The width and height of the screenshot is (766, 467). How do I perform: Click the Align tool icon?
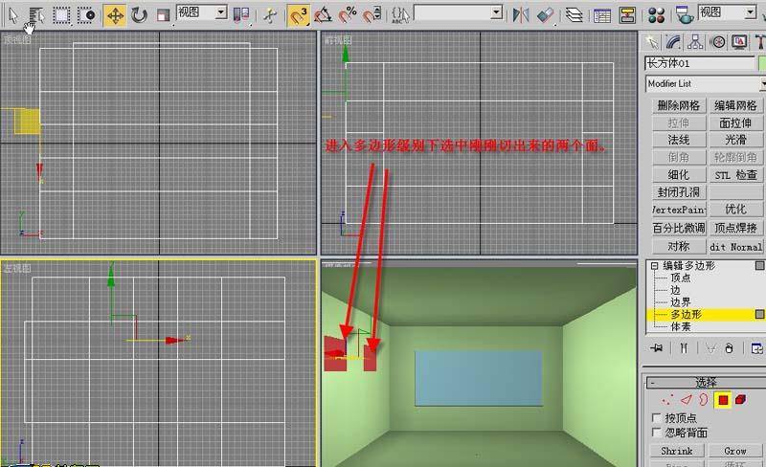coord(545,15)
